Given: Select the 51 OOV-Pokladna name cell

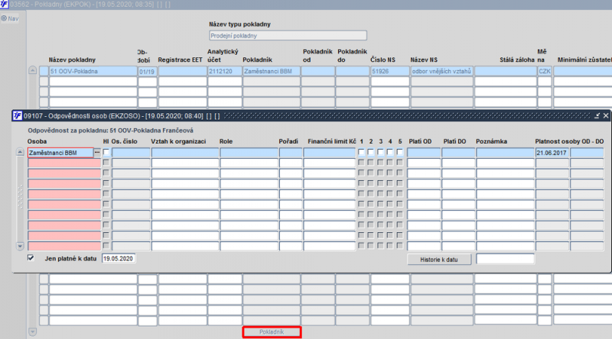Looking at the screenshot, I should pyautogui.click(x=93, y=71).
